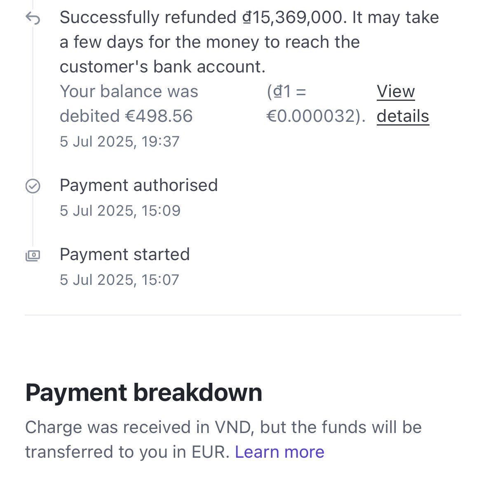Click the "customer's bank account" text line
Screen dimensions: 486x482
(162, 67)
